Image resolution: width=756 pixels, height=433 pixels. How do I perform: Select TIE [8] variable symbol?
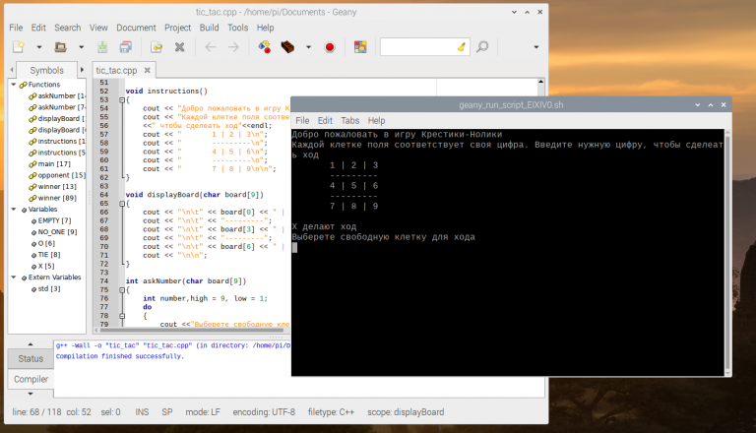click(x=48, y=255)
